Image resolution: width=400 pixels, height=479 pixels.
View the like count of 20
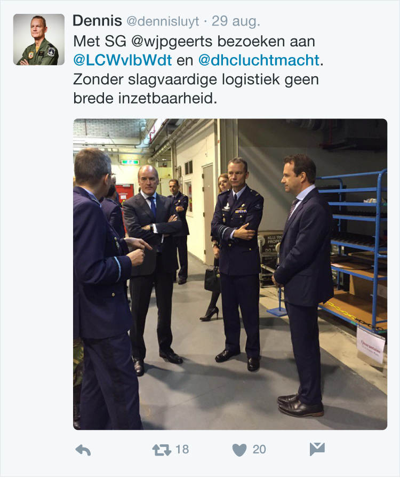(x=259, y=450)
